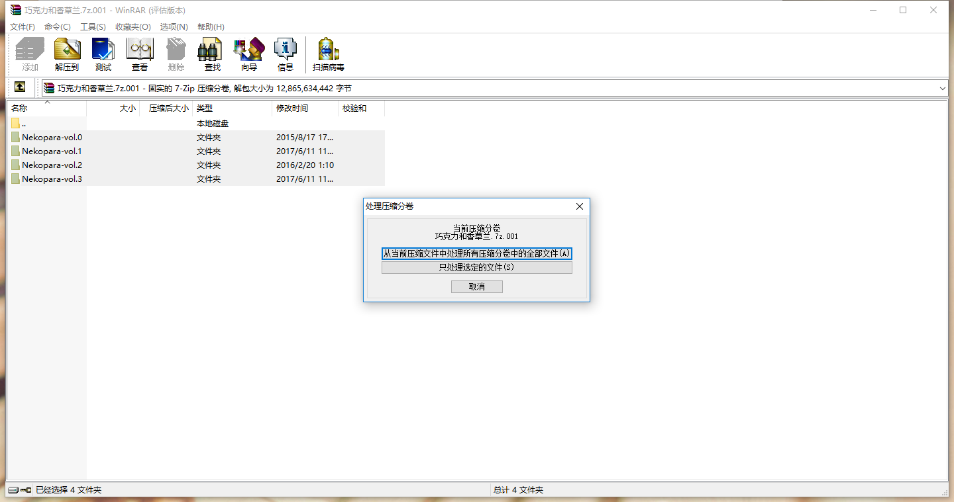Open the 选项(N) menu

174,27
